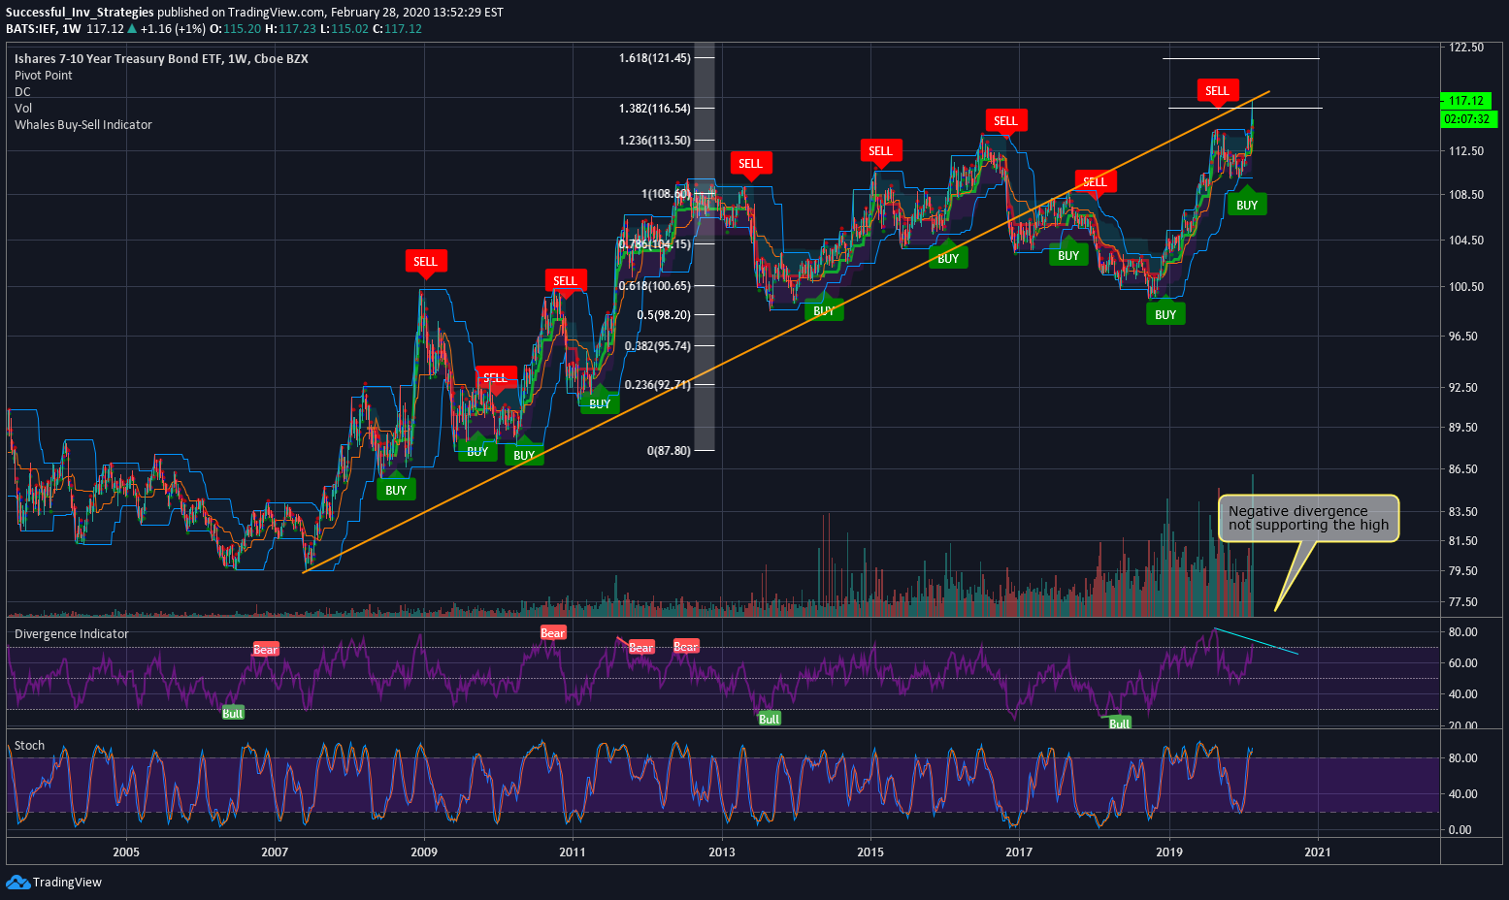
Task: Click the green 117.12 current price tag
Action: [1465, 101]
